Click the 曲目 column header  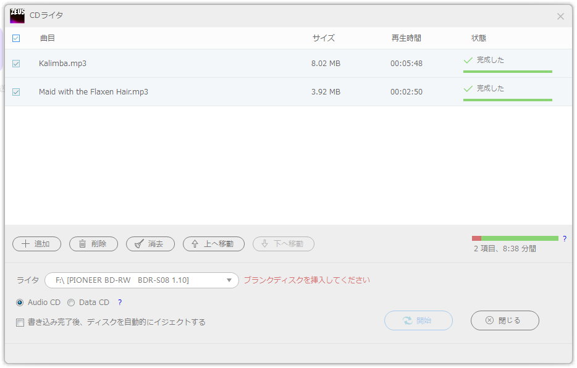click(x=48, y=38)
